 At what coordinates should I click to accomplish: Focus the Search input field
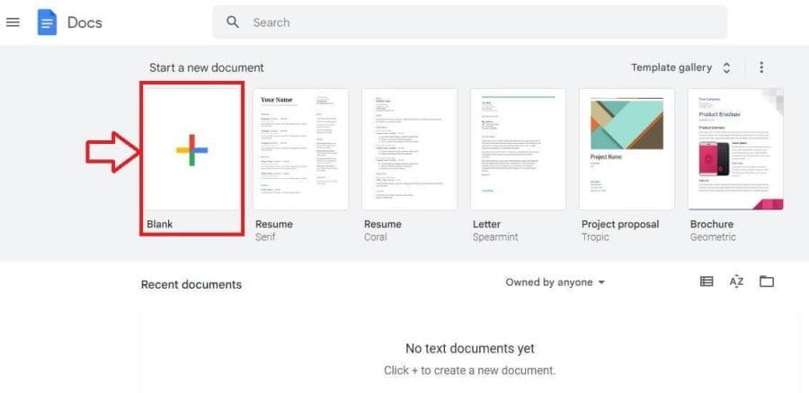click(x=469, y=22)
